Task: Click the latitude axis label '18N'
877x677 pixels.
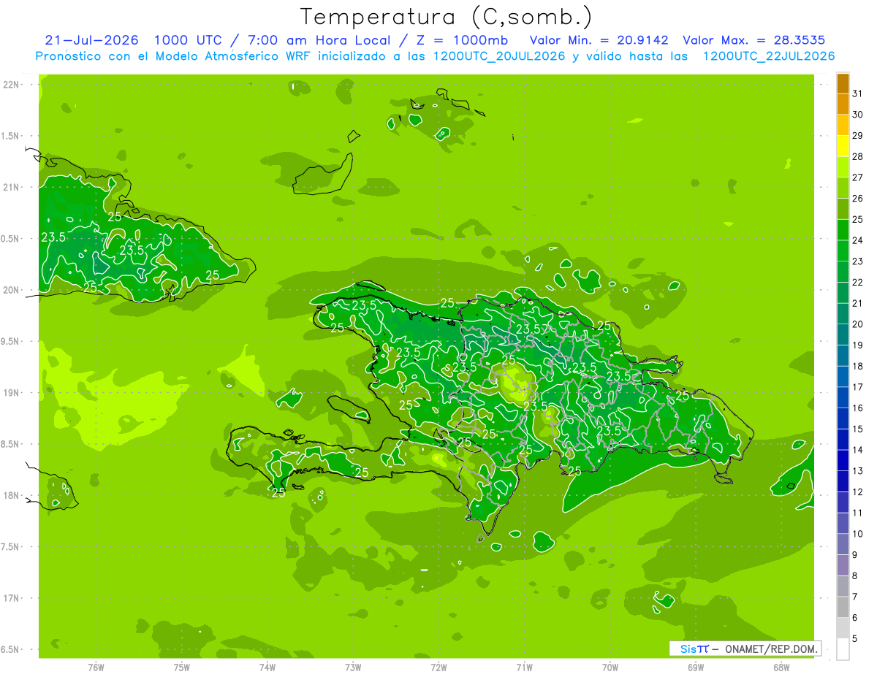Action: (11, 495)
